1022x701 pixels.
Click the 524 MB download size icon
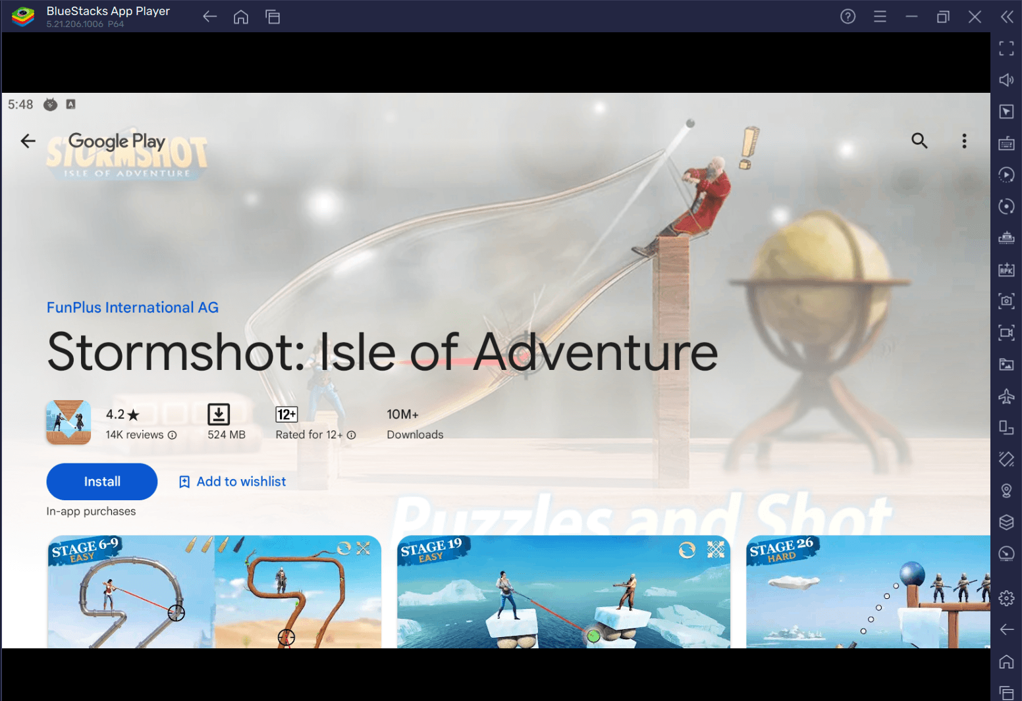coord(219,414)
